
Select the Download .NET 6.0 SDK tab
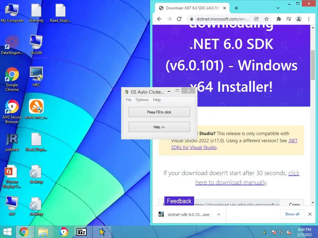pyautogui.click(x=192, y=8)
